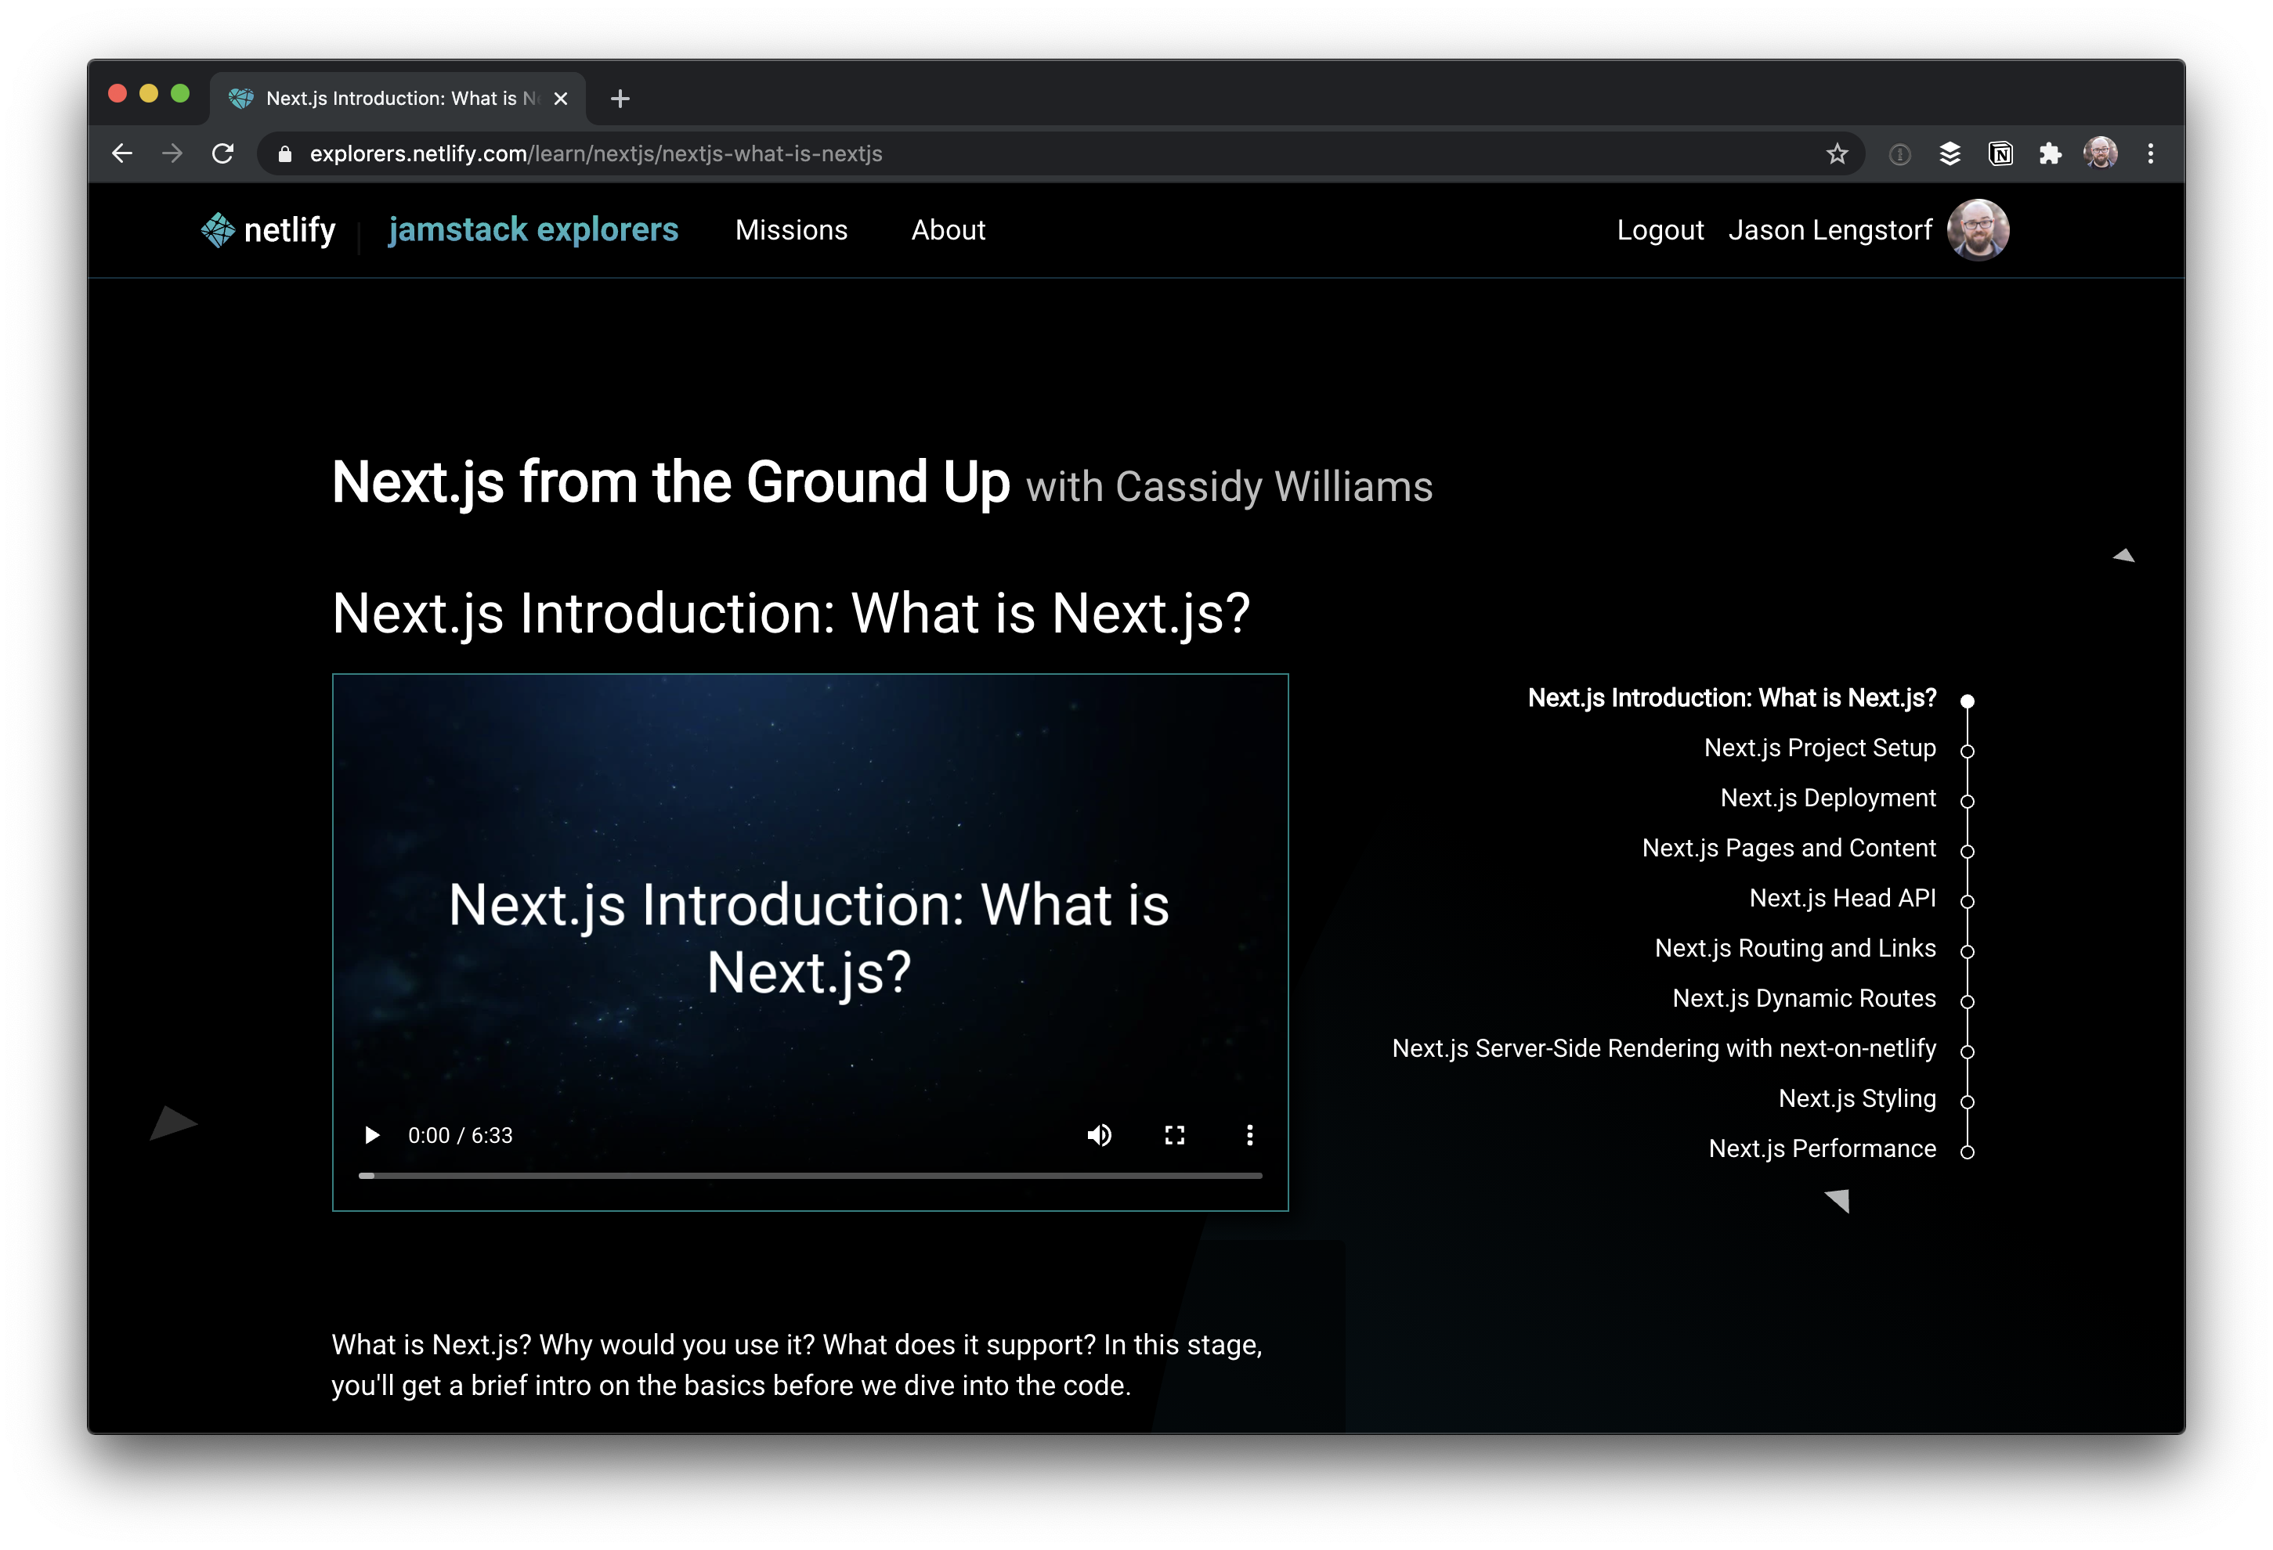Reload the current page

[x=223, y=153]
